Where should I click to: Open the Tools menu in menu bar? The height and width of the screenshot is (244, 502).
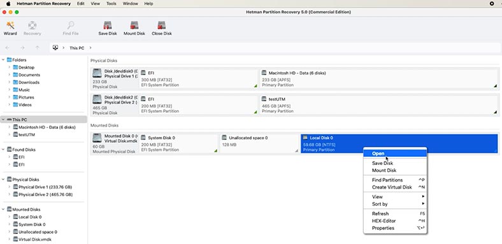111,4
